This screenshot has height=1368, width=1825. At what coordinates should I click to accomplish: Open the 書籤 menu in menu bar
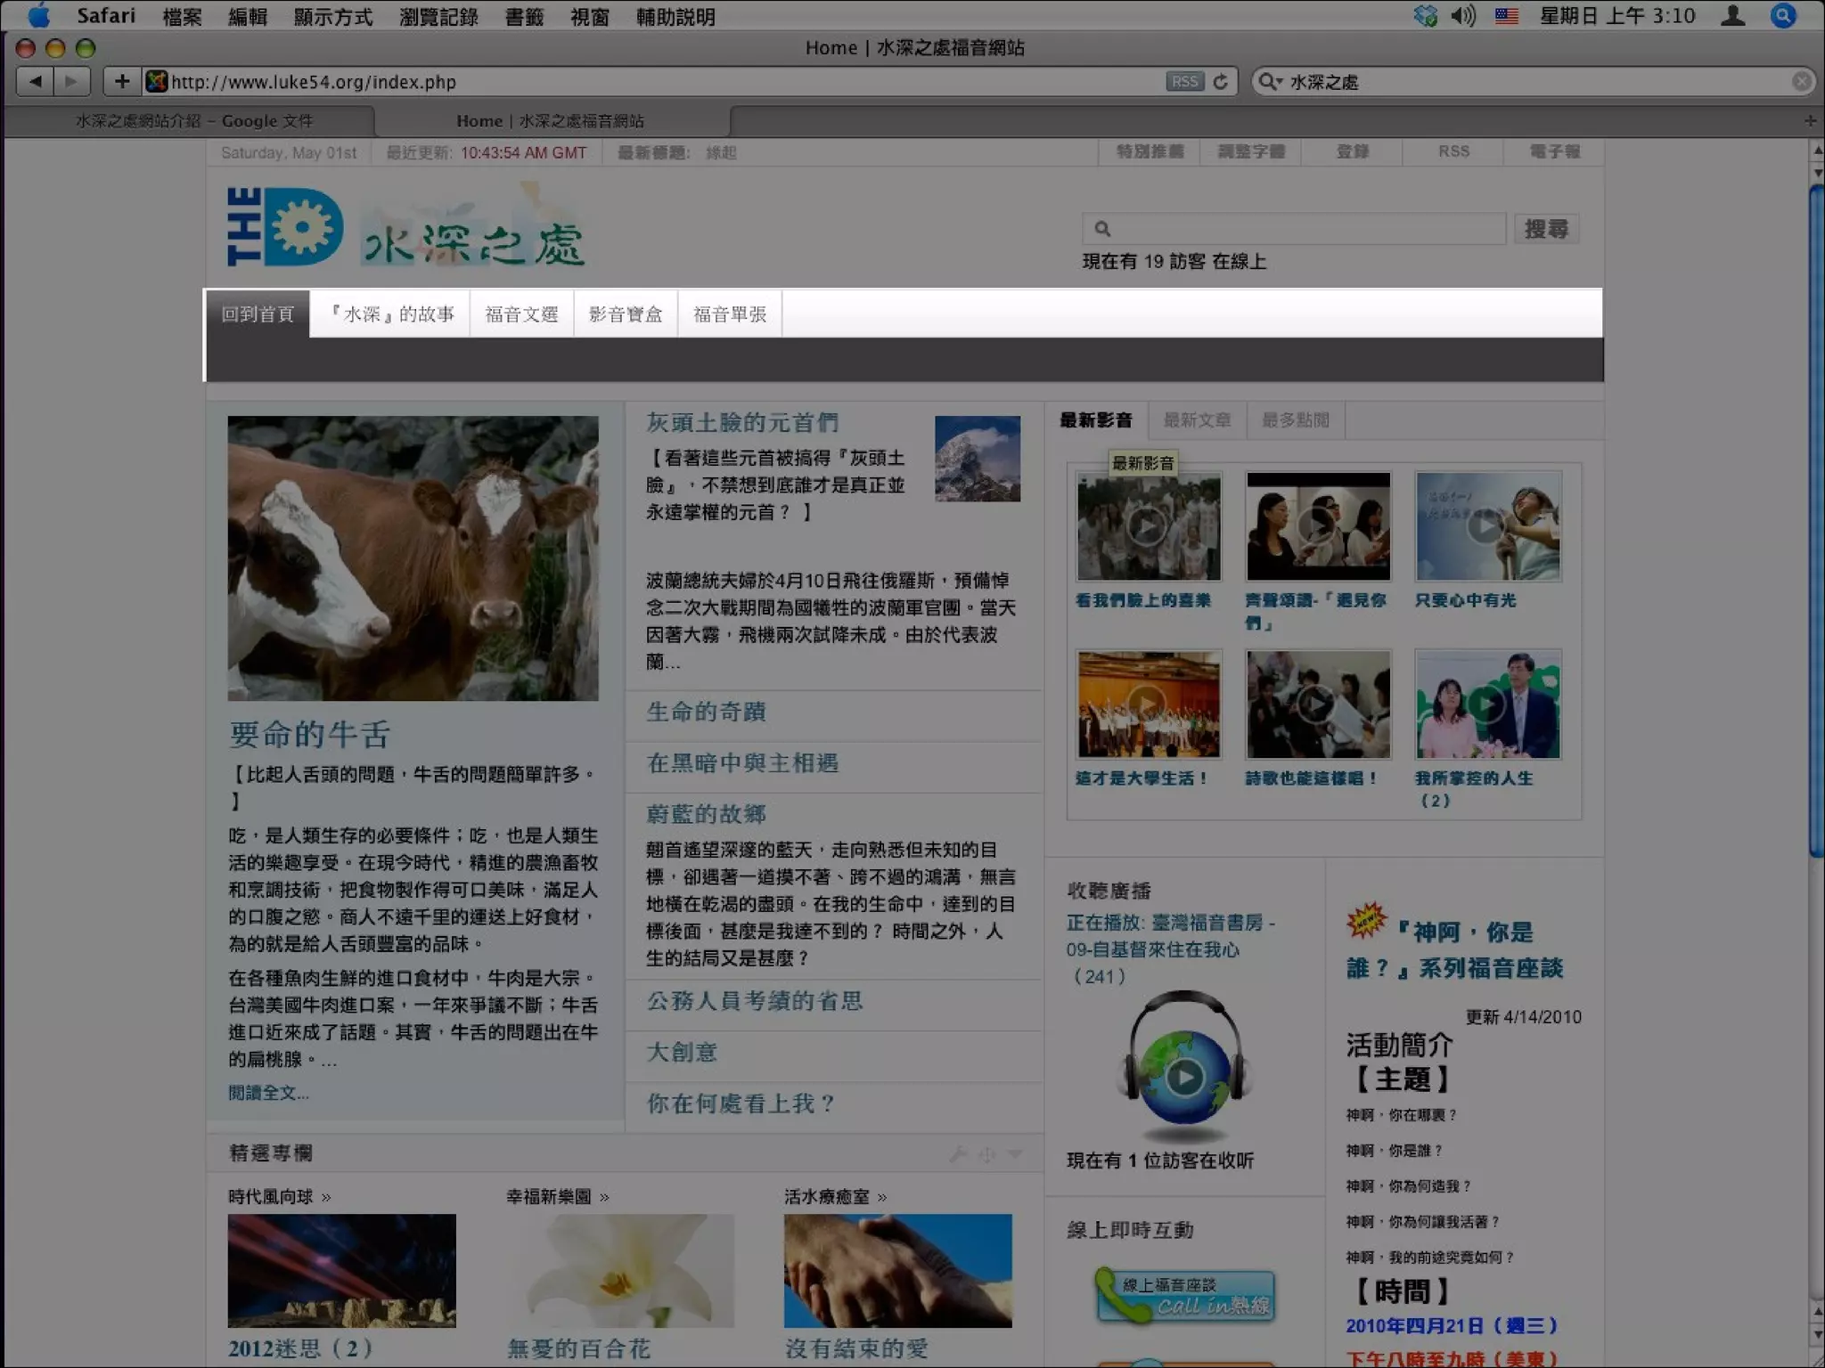click(524, 17)
